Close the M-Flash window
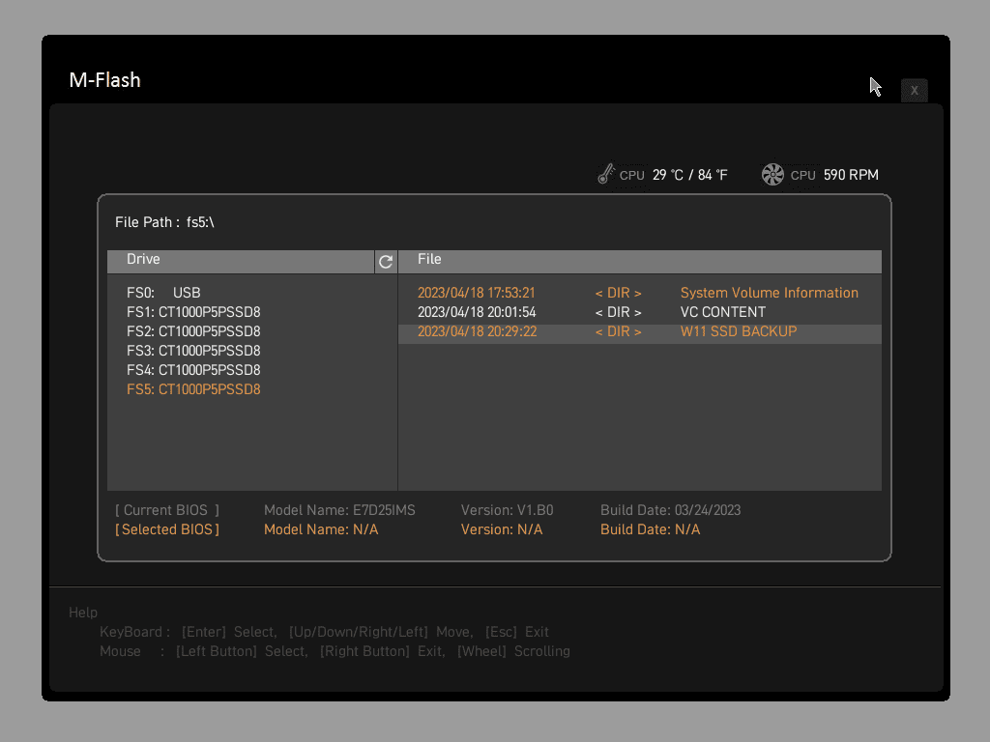This screenshot has width=990, height=742. (914, 90)
